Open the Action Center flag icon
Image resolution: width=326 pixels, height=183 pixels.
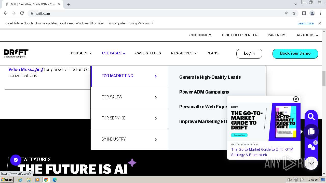click(x=302, y=180)
